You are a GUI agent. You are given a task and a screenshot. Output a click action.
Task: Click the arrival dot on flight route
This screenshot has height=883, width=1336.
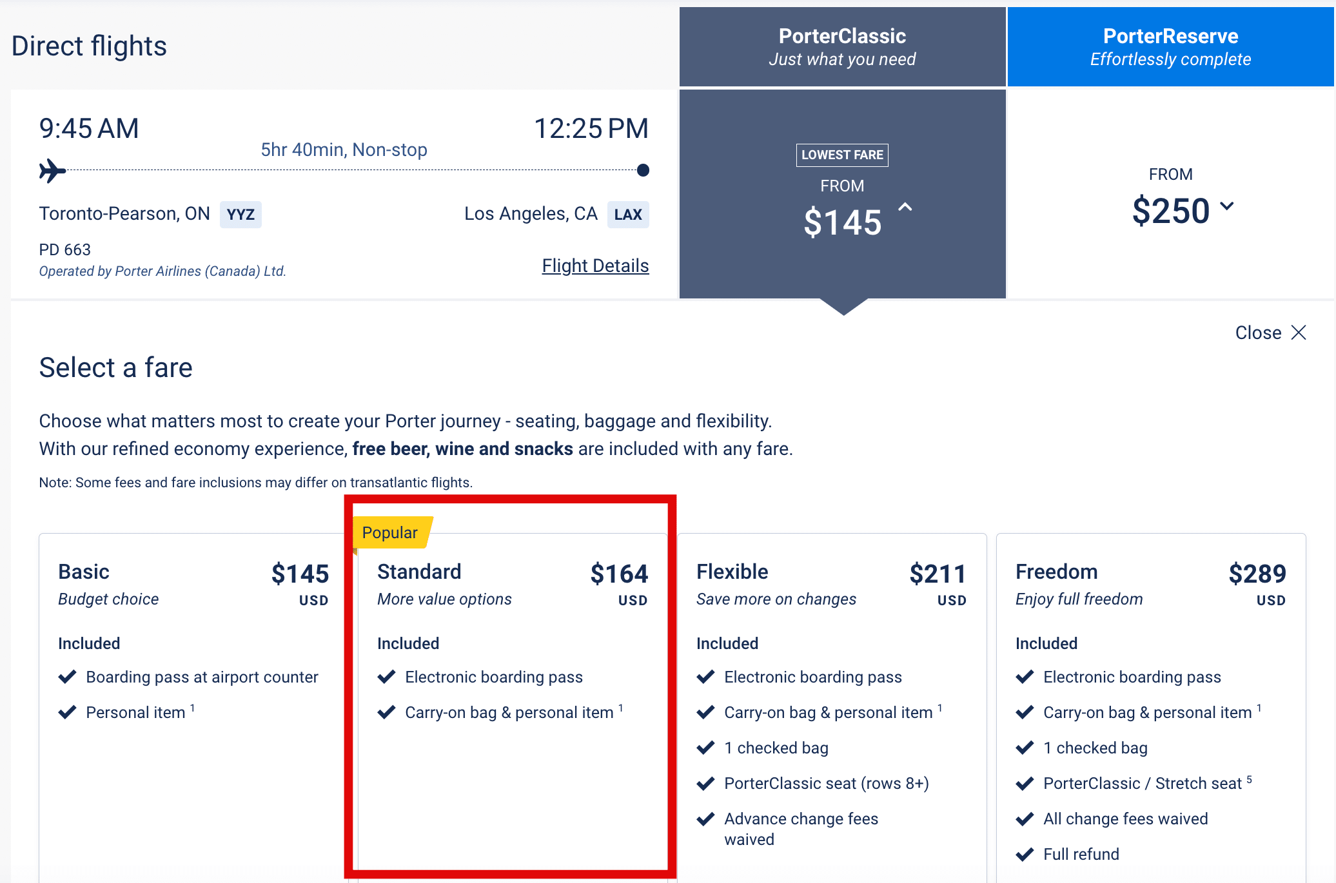643,170
